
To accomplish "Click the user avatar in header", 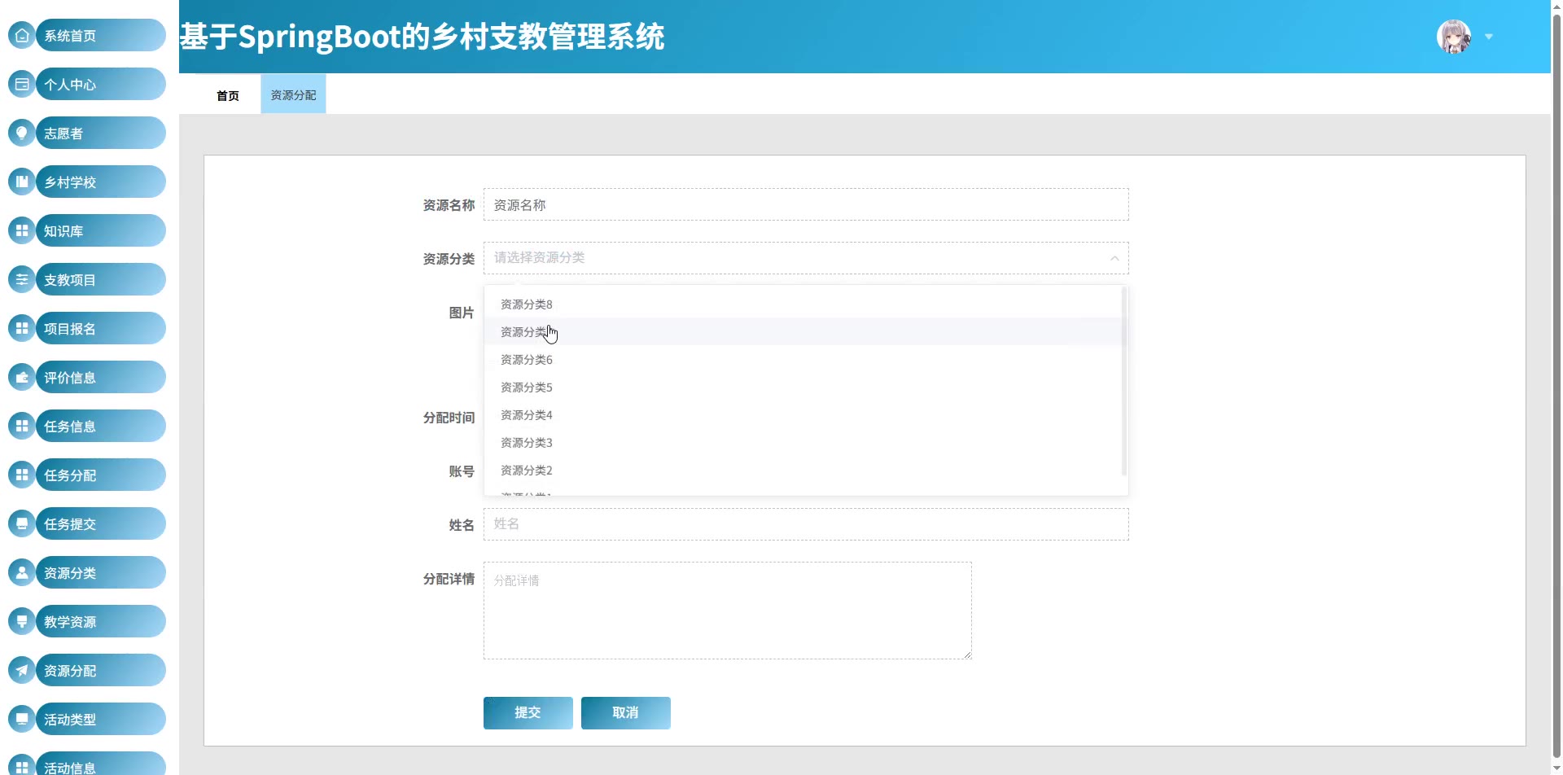I will [1453, 37].
